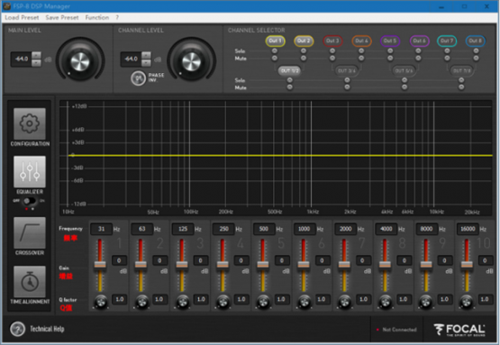
Task: Decrease Channel Level with the down arrow
Action: [x=146, y=62]
